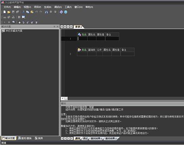Click the editor horizontal scrollbar left arrow

[x=62, y=98]
